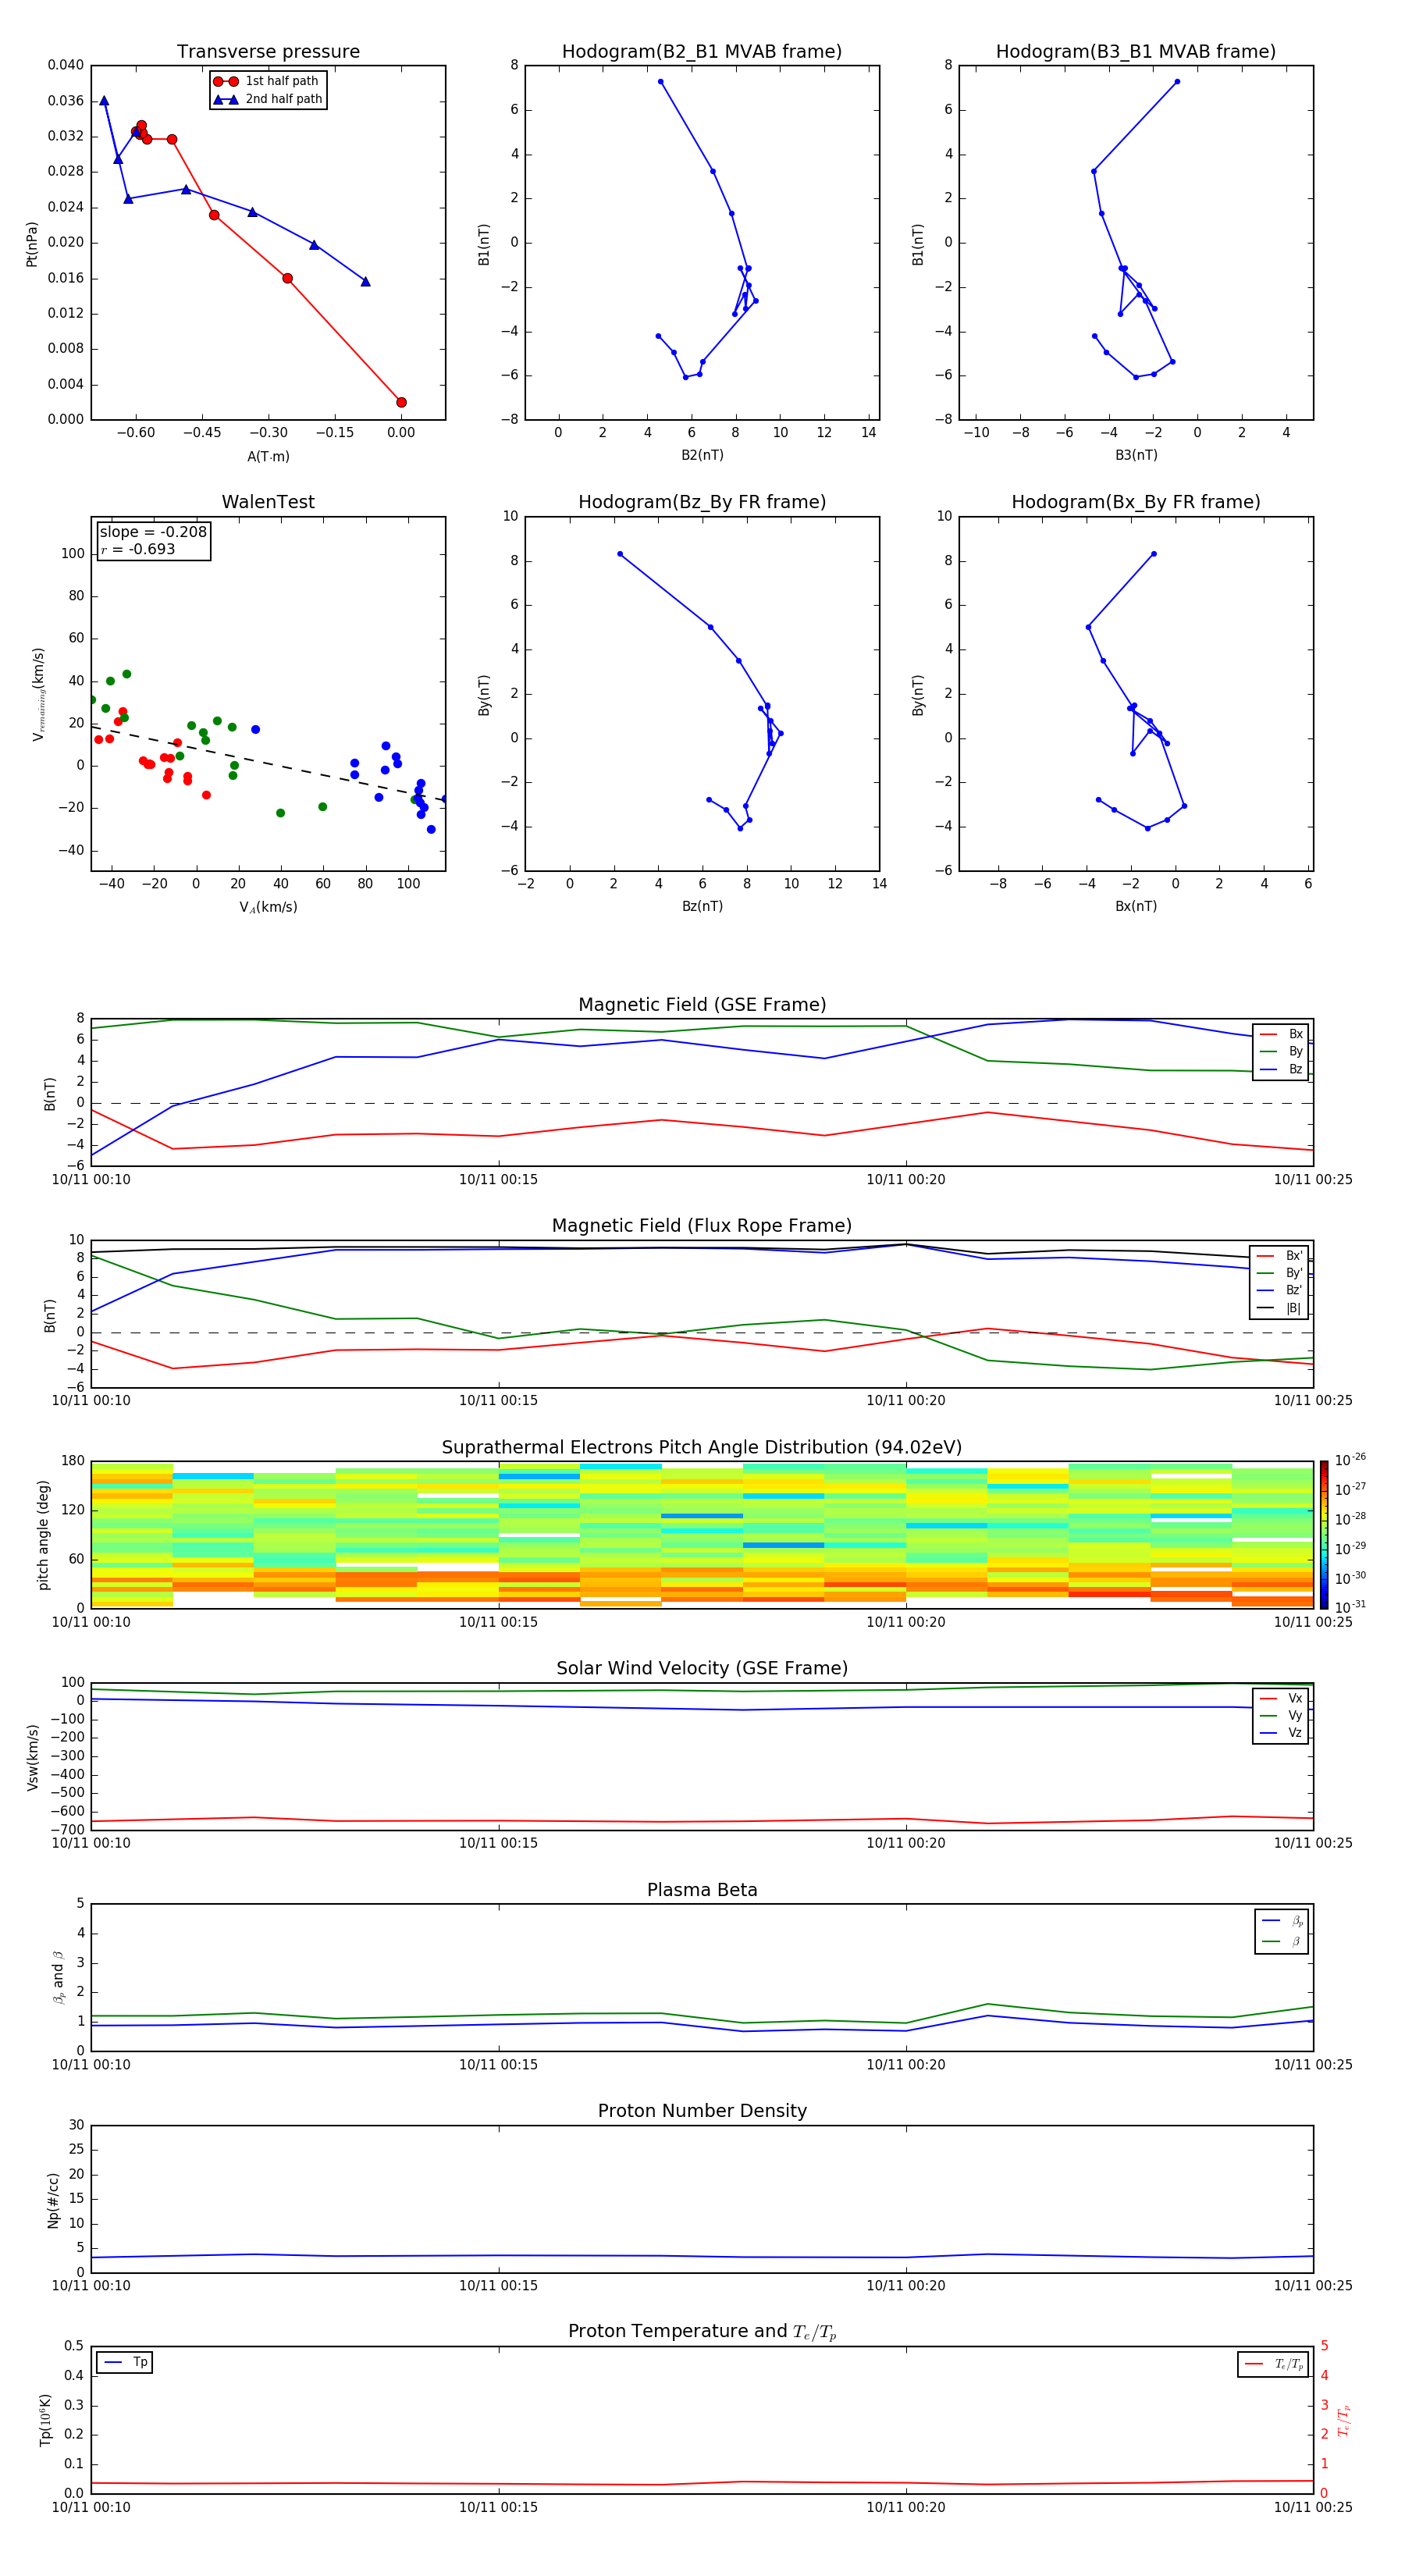Click the '10^-26' colorbar label
Image resolution: width=1405 pixels, height=2576 pixels.
[1350, 1460]
